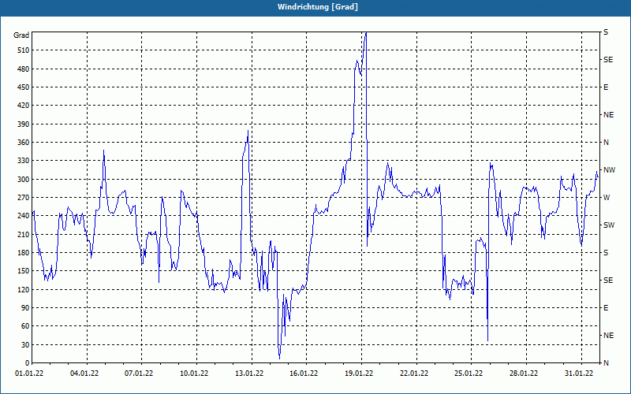Click the 'NE' compass label on the 390 gridline
The width and height of the screenshot is (631, 394).
(608, 115)
